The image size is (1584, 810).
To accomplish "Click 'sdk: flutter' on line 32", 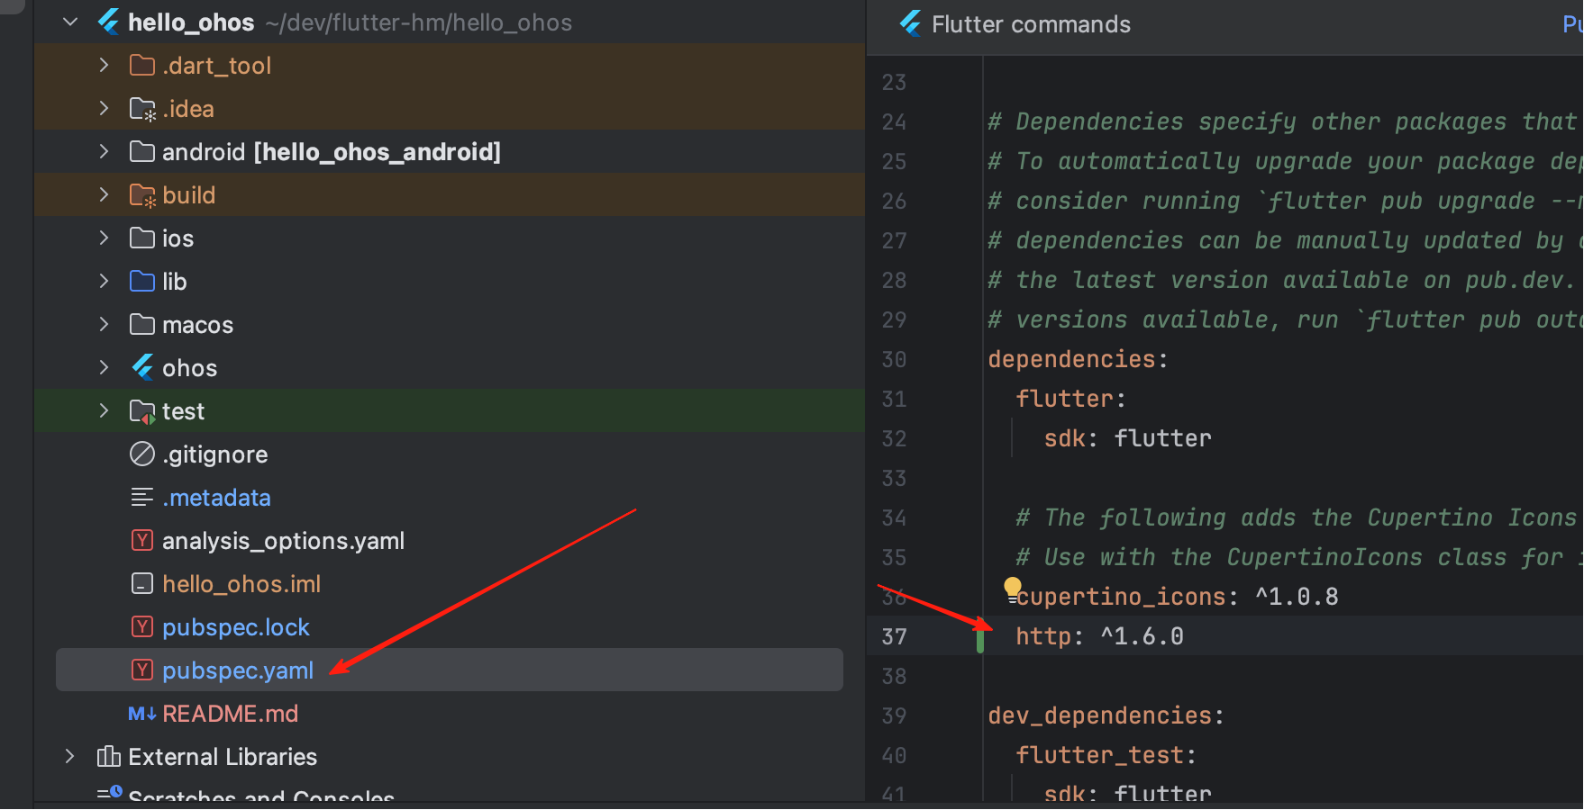I will (x=1127, y=438).
